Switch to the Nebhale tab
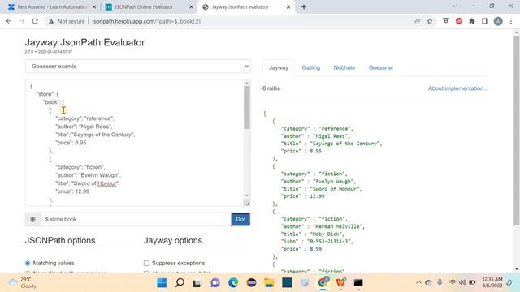 tap(344, 67)
